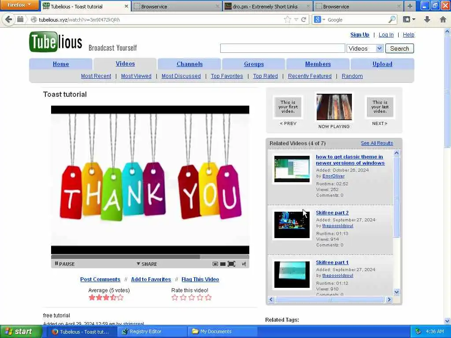451x338 pixels.
Task: Open the Windows start button
Action: click(x=21, y=331)
